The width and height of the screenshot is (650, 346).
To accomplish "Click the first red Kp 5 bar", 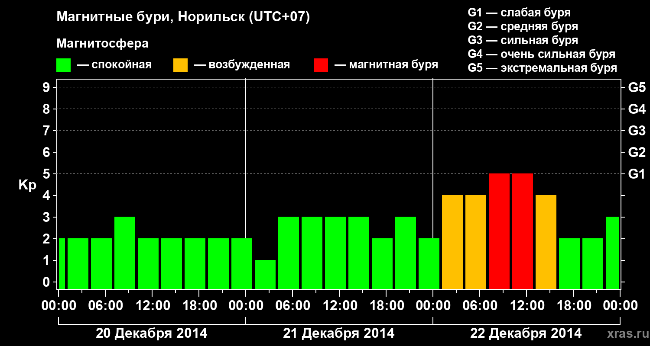I will pyautogui.click(x=499, y=231).
